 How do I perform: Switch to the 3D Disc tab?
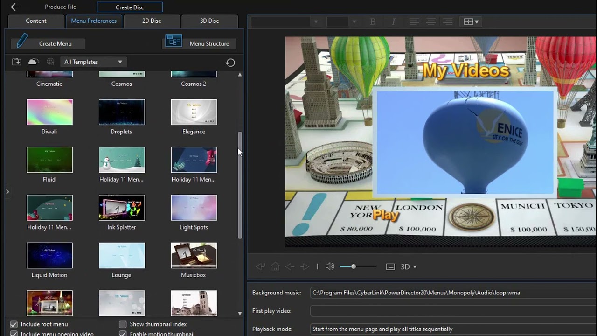click(209, 21)
